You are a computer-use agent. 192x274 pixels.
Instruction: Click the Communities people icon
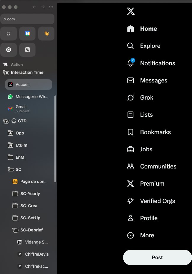tap(130, 166)
